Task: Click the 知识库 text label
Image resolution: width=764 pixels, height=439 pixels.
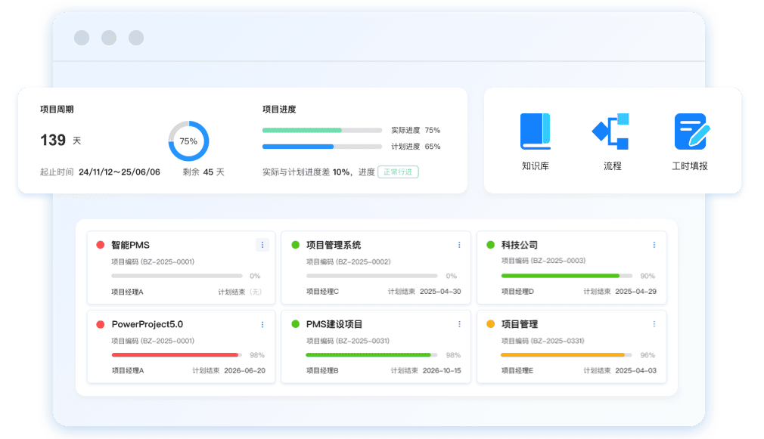Action: click(x=535, y=166)
